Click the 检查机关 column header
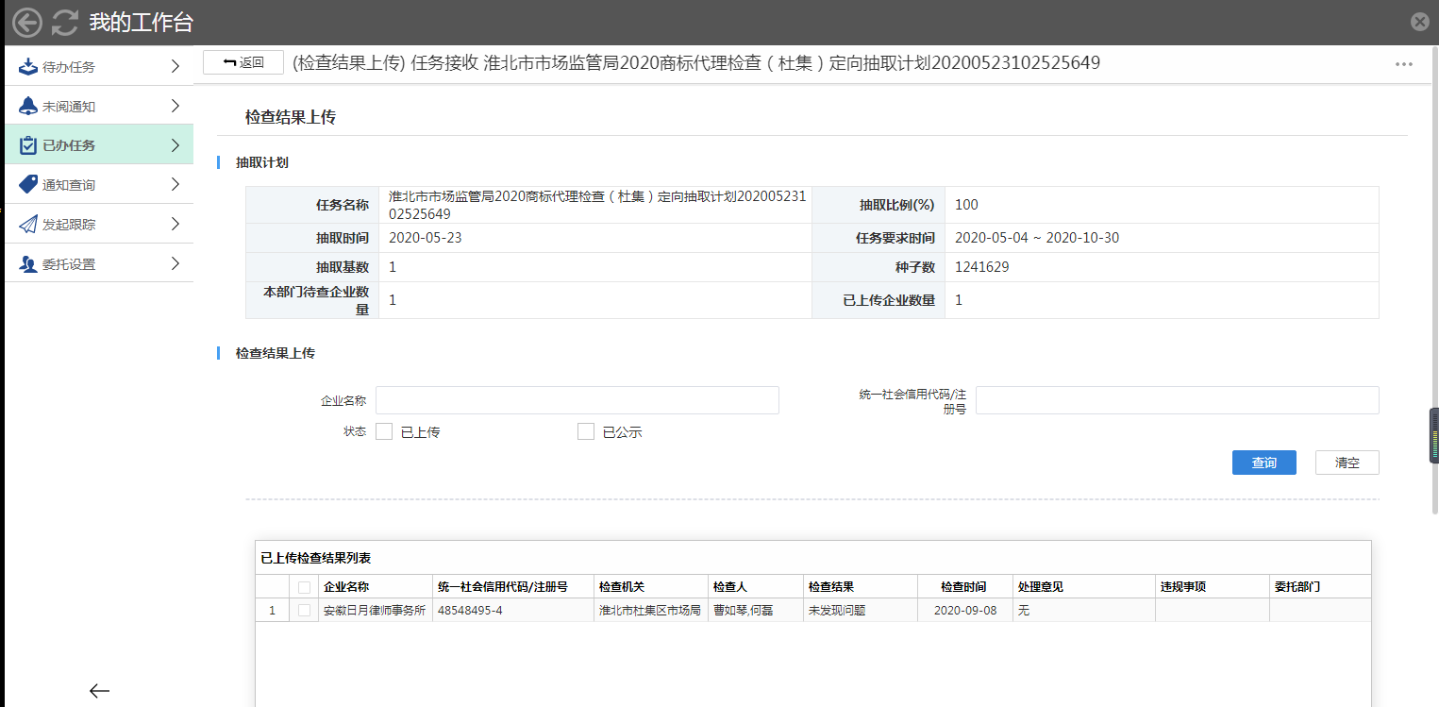The image size is (1439, 707). [650, 586]
